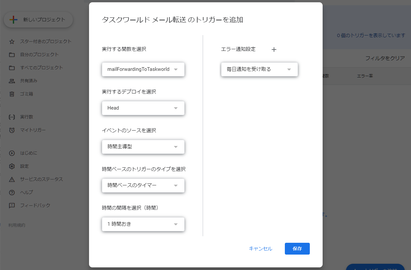Image resolution: width=411 pixels, height=270 pixels.
Task: Open the Head deployment dropdown
Action: point(143,108)
